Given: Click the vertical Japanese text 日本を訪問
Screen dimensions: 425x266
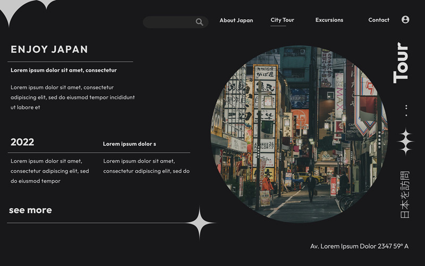Looking at the screenshot, I should click(405, 194).
